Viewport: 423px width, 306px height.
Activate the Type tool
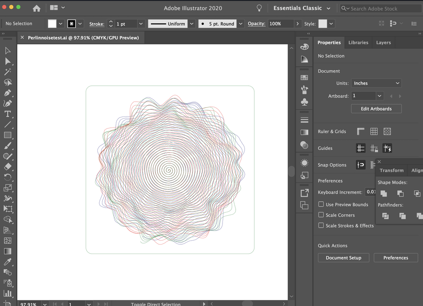[x=8, y=114]
